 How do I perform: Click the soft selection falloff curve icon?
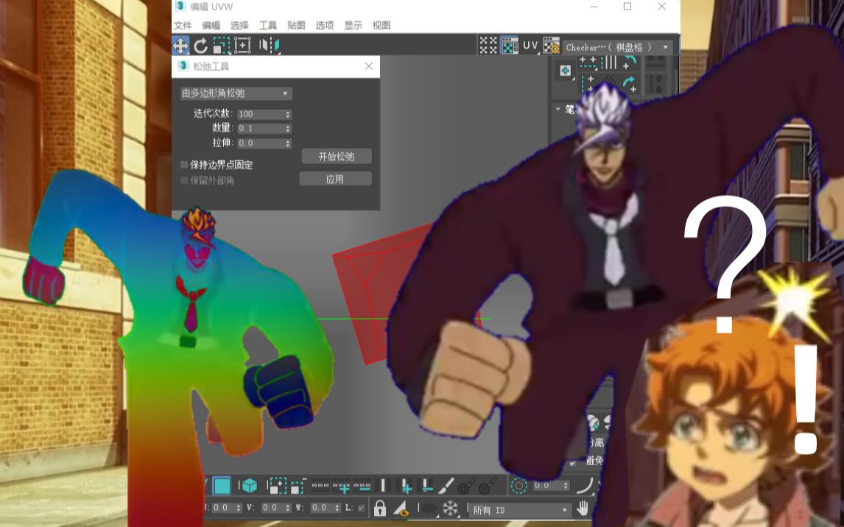[585, 486]
